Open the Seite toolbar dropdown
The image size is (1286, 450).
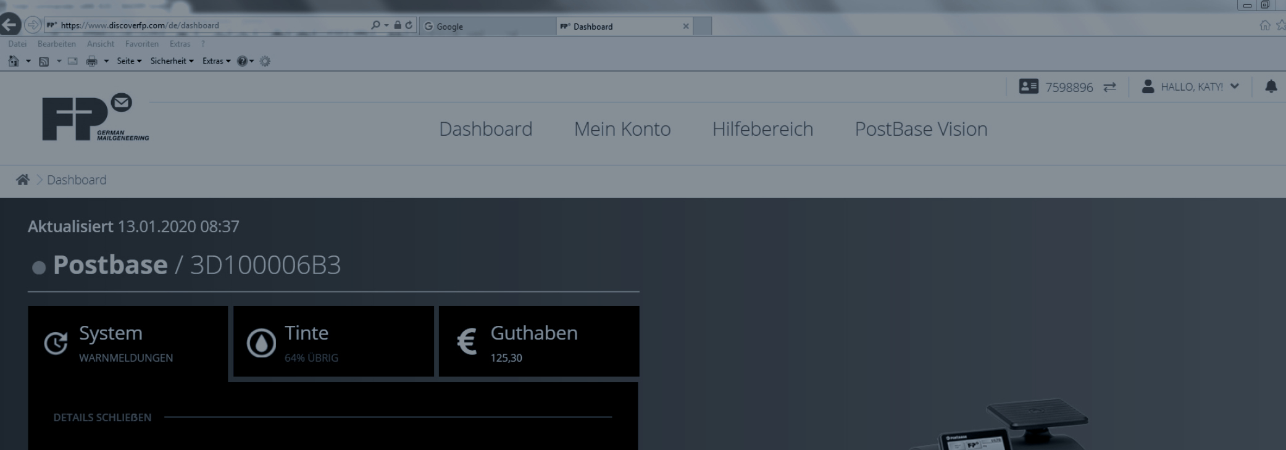tap(129, 61)
